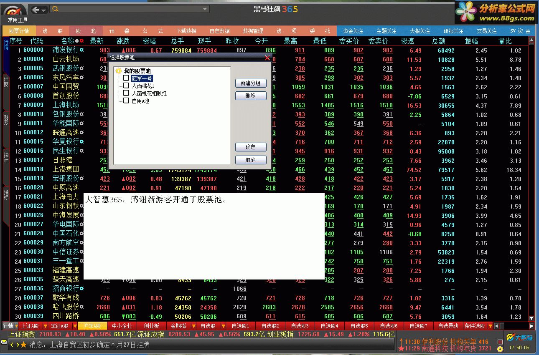
Task: Click the search magnifier icon
Action: click(56, 9)
